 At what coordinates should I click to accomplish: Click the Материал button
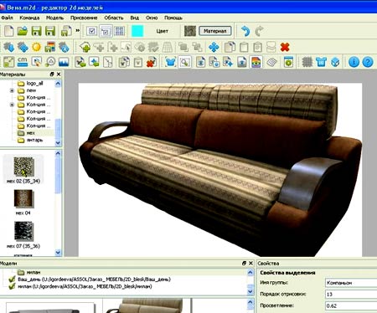215,31
